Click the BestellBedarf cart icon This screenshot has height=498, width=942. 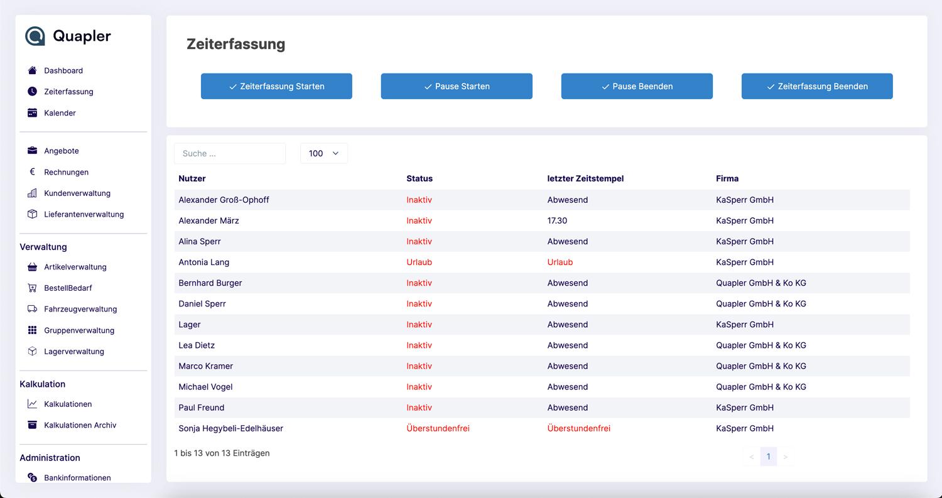(x=33, y=288)
